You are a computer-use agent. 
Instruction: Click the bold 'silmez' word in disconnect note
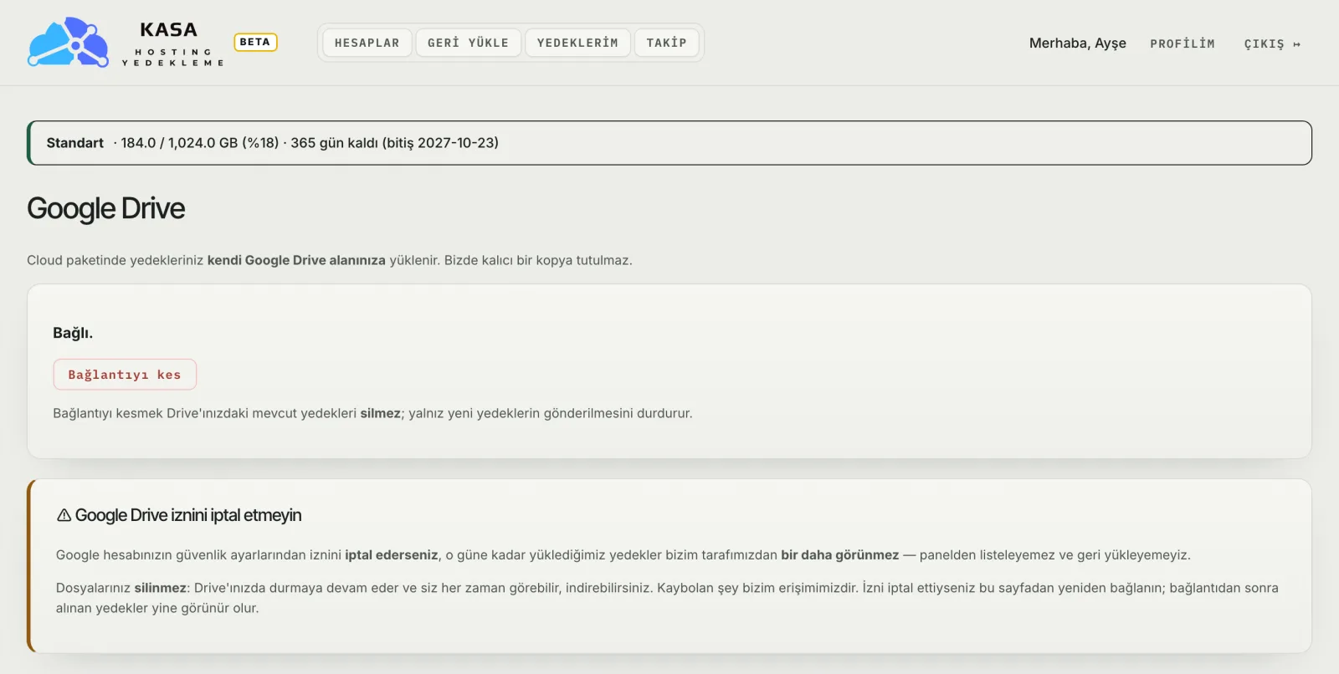coord(381,413)
